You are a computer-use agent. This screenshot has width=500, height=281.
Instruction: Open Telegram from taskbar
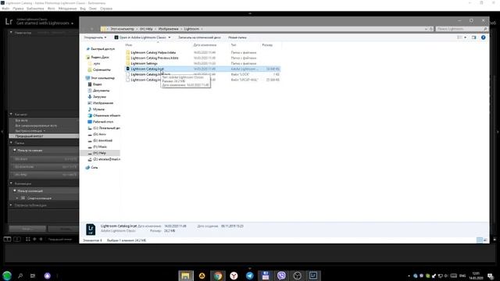(x=250, y=276)
